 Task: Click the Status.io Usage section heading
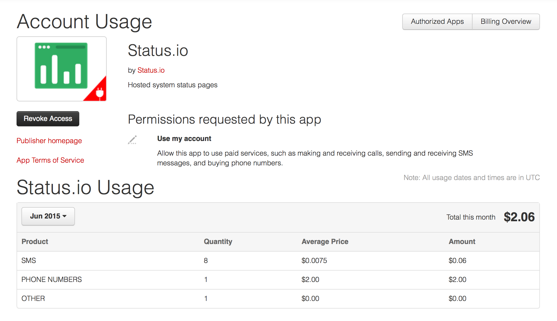pos(86,187)
